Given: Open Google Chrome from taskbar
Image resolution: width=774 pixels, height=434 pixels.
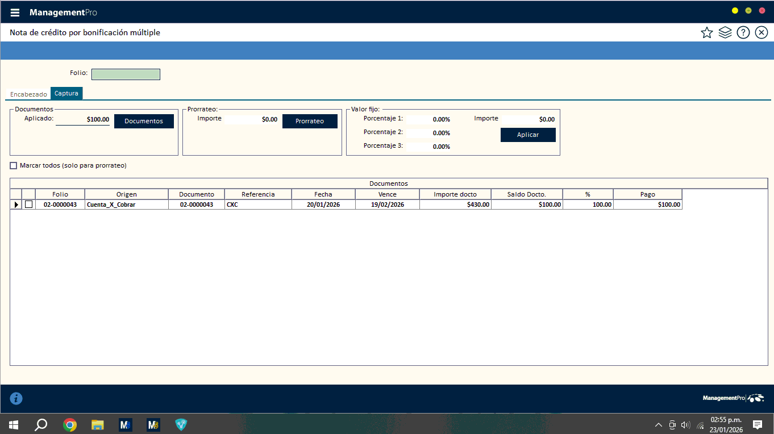Looking at the screenshot, I should [70, 424].
